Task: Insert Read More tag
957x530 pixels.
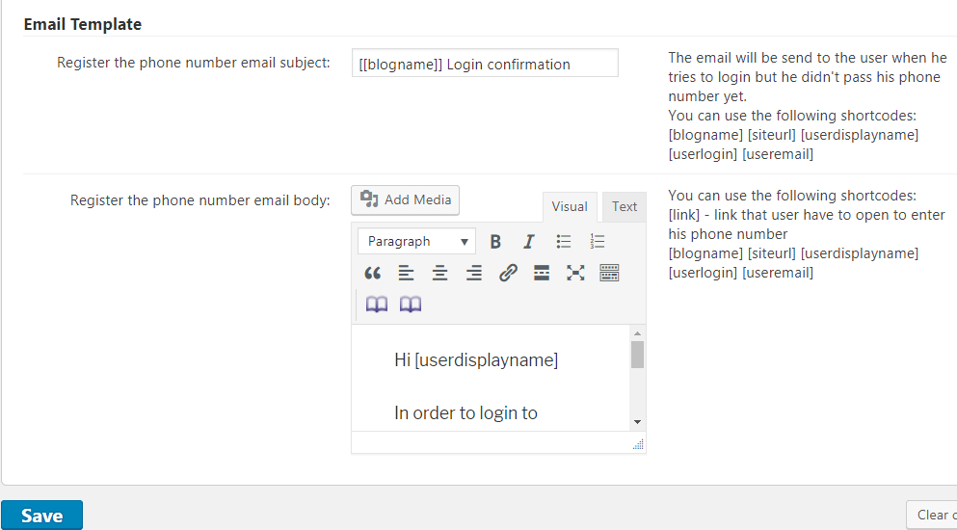Action: [542, 274]
